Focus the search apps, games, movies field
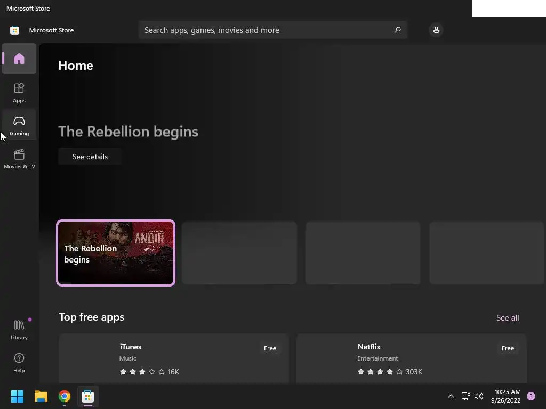This screenshot has width=546, height=409. (x=273, y=30)
